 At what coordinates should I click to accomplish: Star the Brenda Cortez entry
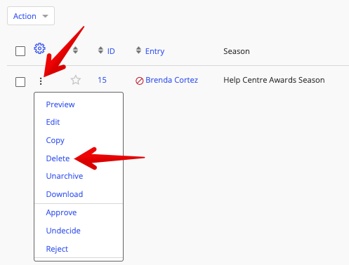point(76,80)
